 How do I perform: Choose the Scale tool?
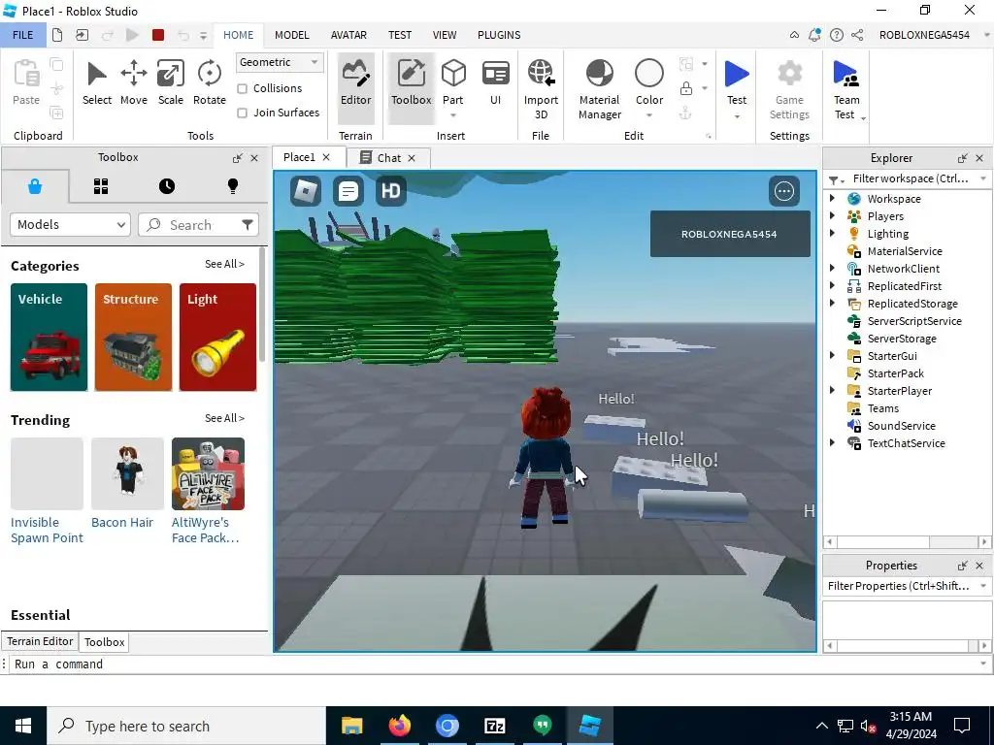click(x=171, y=82)
